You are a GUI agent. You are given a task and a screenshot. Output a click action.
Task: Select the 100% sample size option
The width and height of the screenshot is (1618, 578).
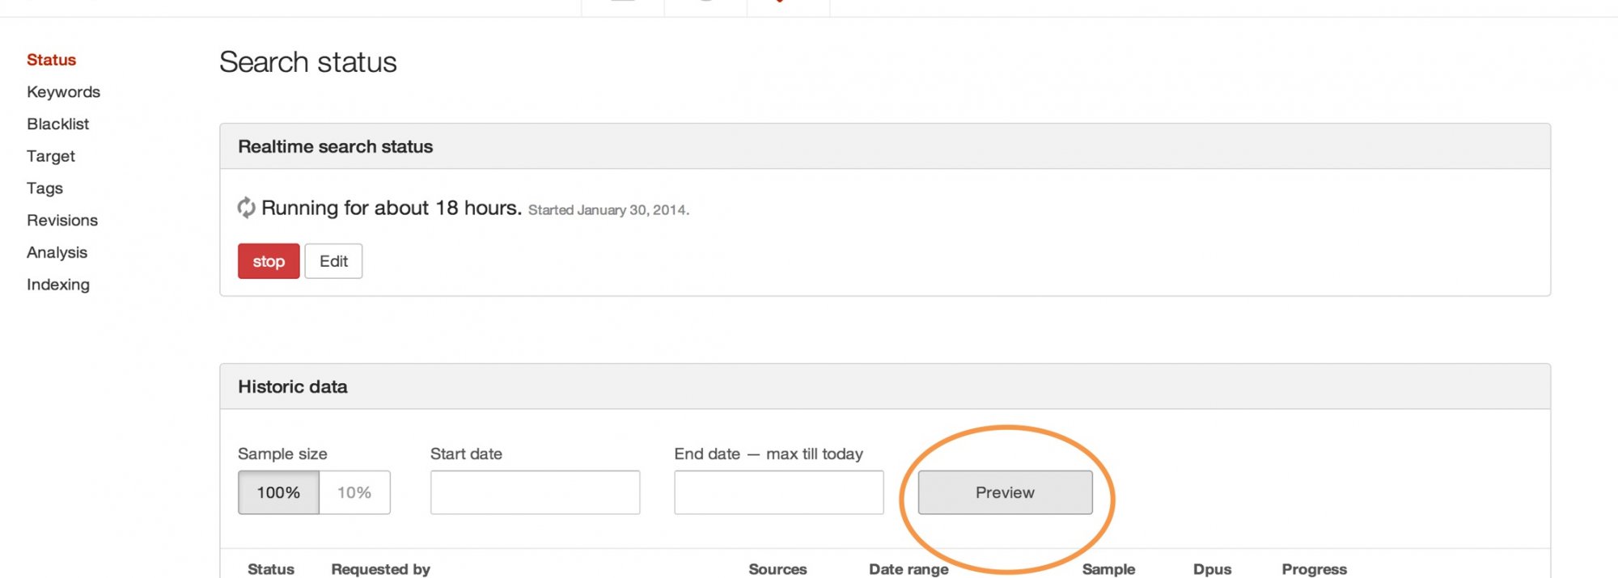pos(278,492)
